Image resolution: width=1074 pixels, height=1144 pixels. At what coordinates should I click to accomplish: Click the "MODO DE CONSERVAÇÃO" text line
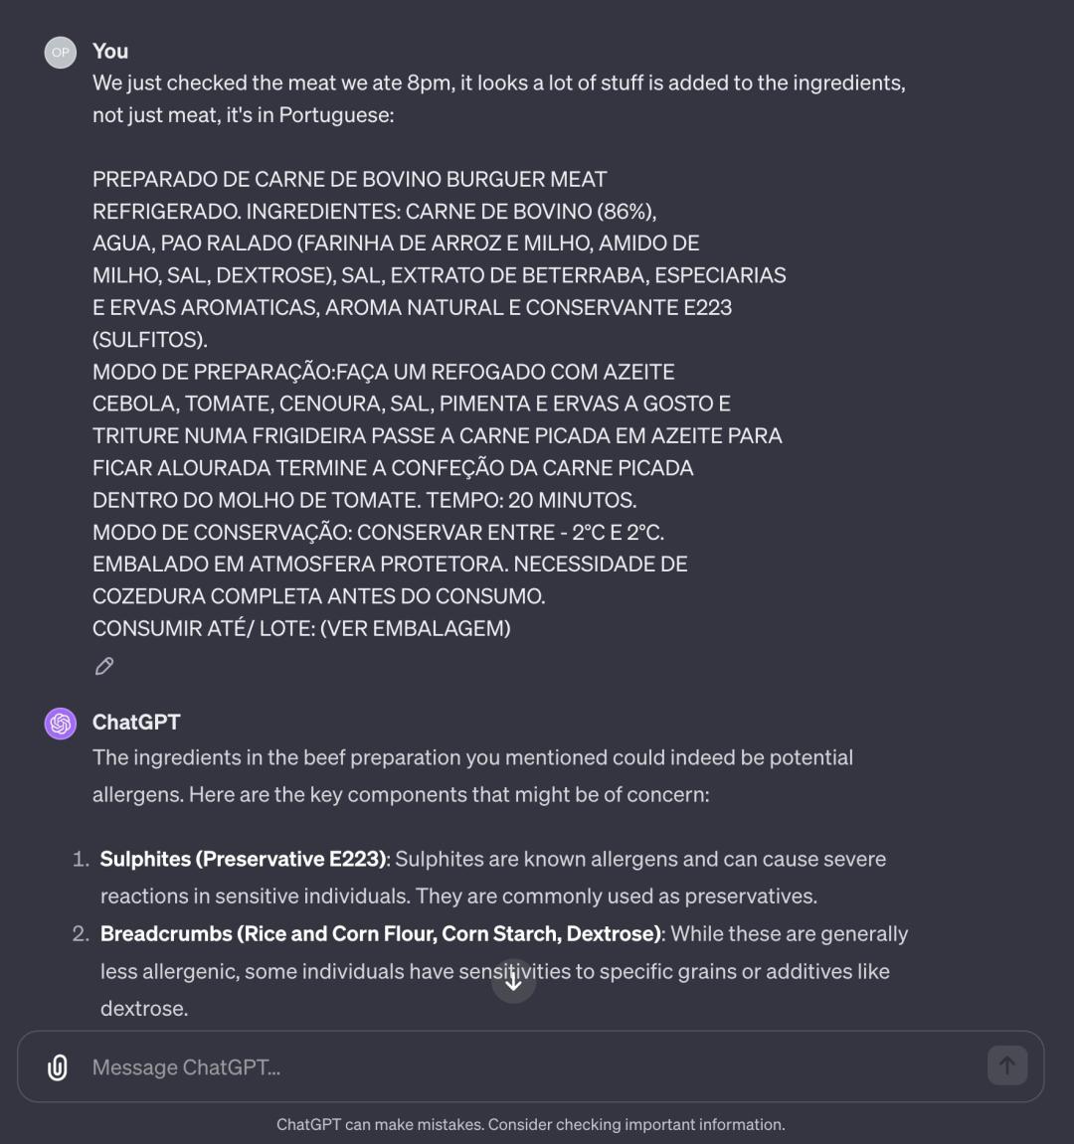(378, 532)
